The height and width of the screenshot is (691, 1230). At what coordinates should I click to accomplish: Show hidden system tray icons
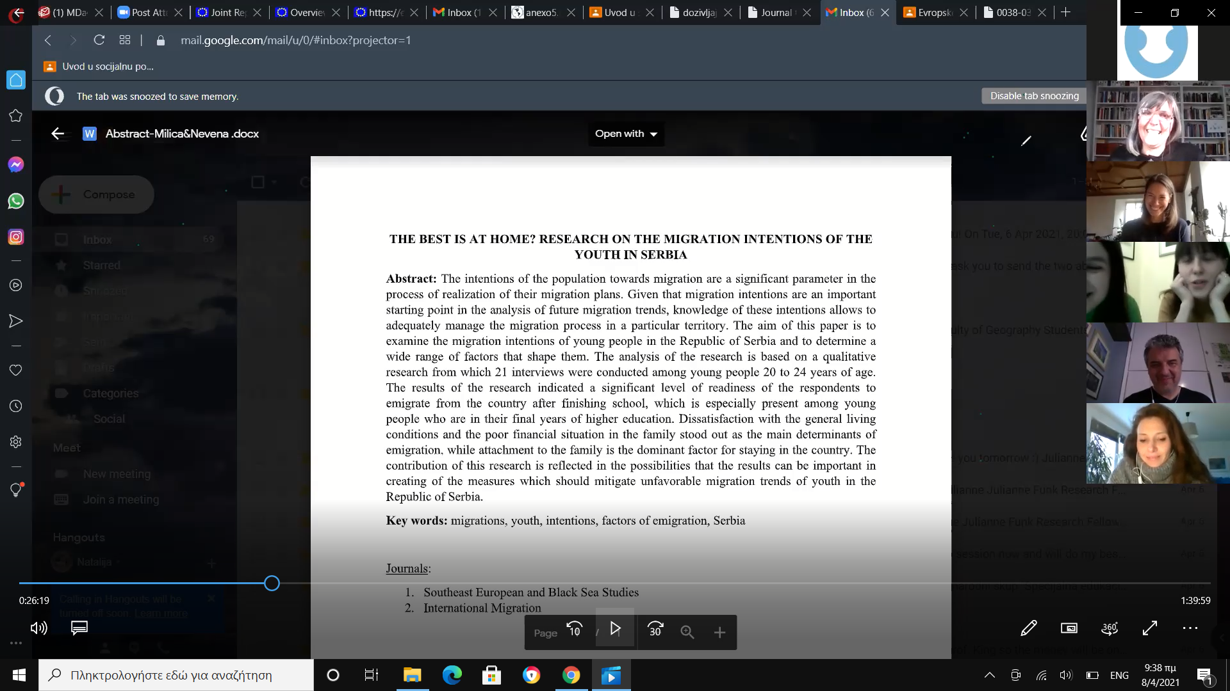coord(990,675)
